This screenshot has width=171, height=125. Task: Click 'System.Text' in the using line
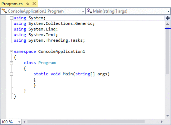(x=42, y=35)
